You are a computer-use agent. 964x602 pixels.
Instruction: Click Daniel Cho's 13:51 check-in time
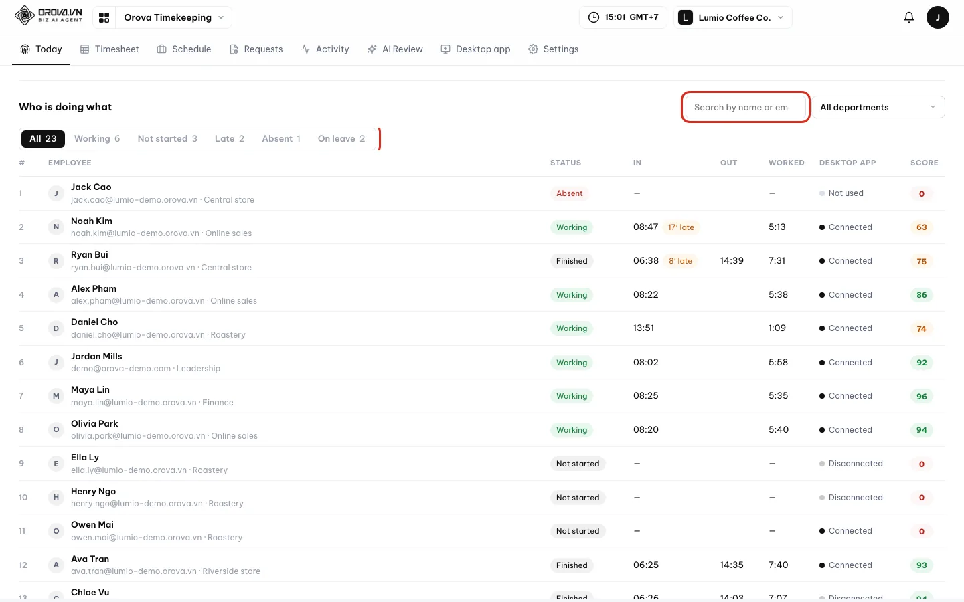tap(643, 328)
